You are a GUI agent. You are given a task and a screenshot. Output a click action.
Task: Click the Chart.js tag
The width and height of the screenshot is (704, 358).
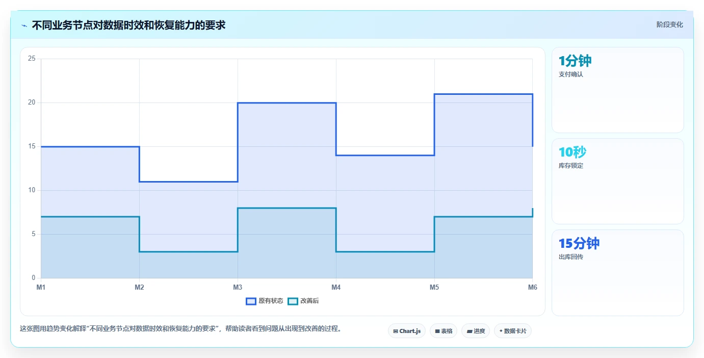point(407,331)
